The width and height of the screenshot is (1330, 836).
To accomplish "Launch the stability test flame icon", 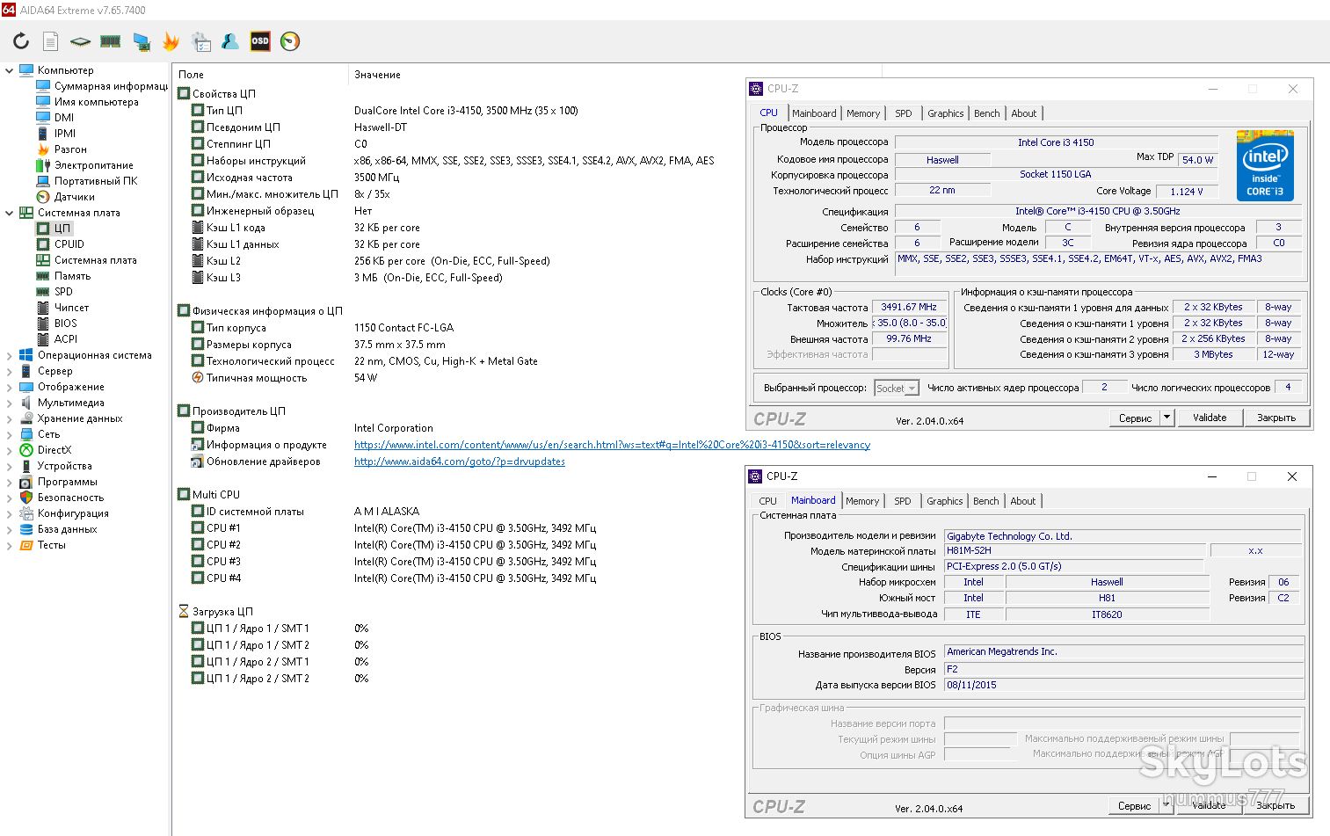I will point(171,41).
